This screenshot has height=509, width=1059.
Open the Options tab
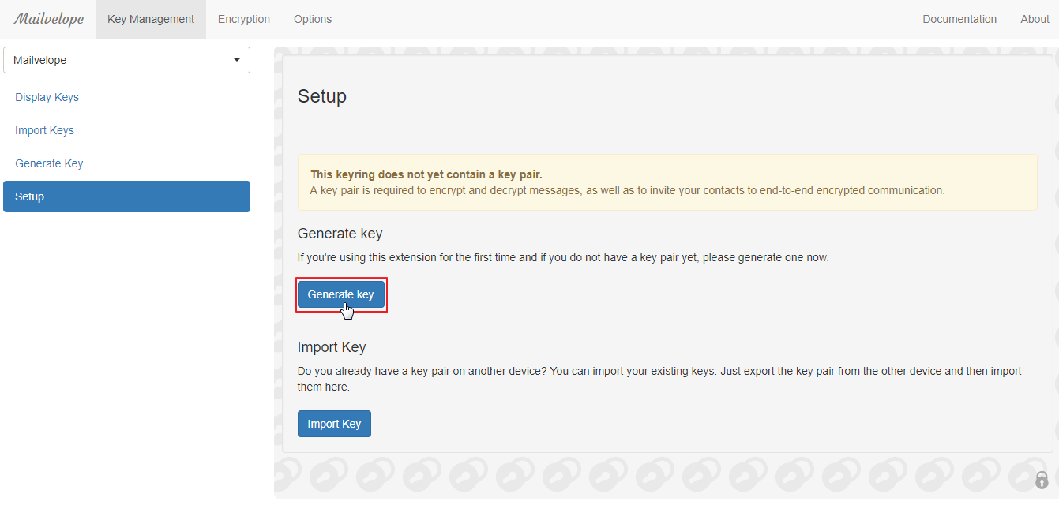tap(313, 19)
